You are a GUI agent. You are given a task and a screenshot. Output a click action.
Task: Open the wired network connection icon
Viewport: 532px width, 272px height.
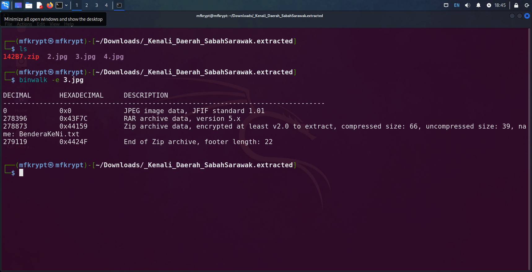[x=446, y=5]
